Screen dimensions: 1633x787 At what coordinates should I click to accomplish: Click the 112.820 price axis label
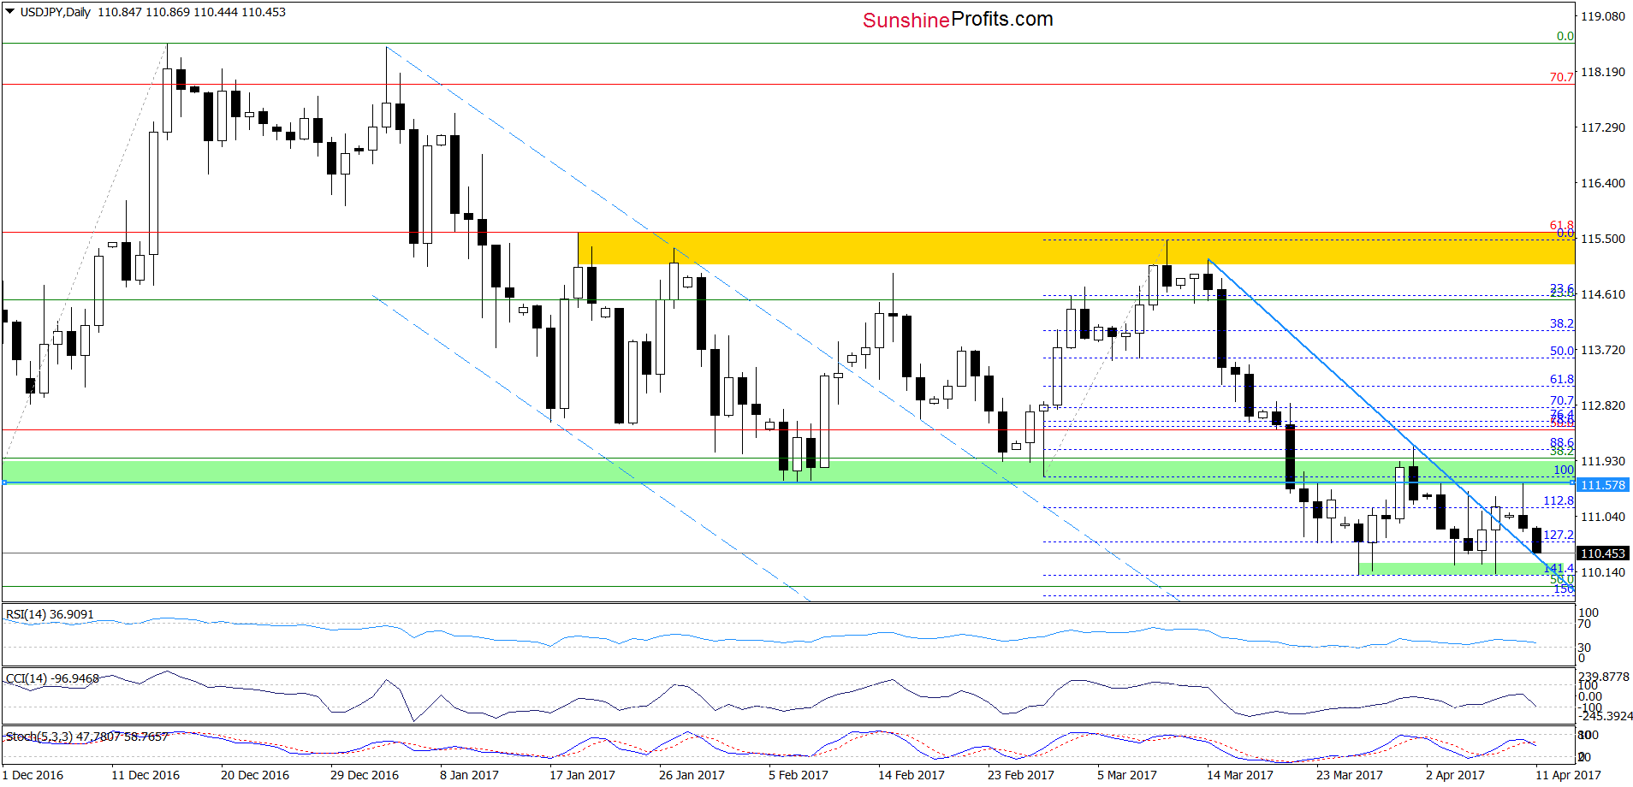pos(1602,405)
